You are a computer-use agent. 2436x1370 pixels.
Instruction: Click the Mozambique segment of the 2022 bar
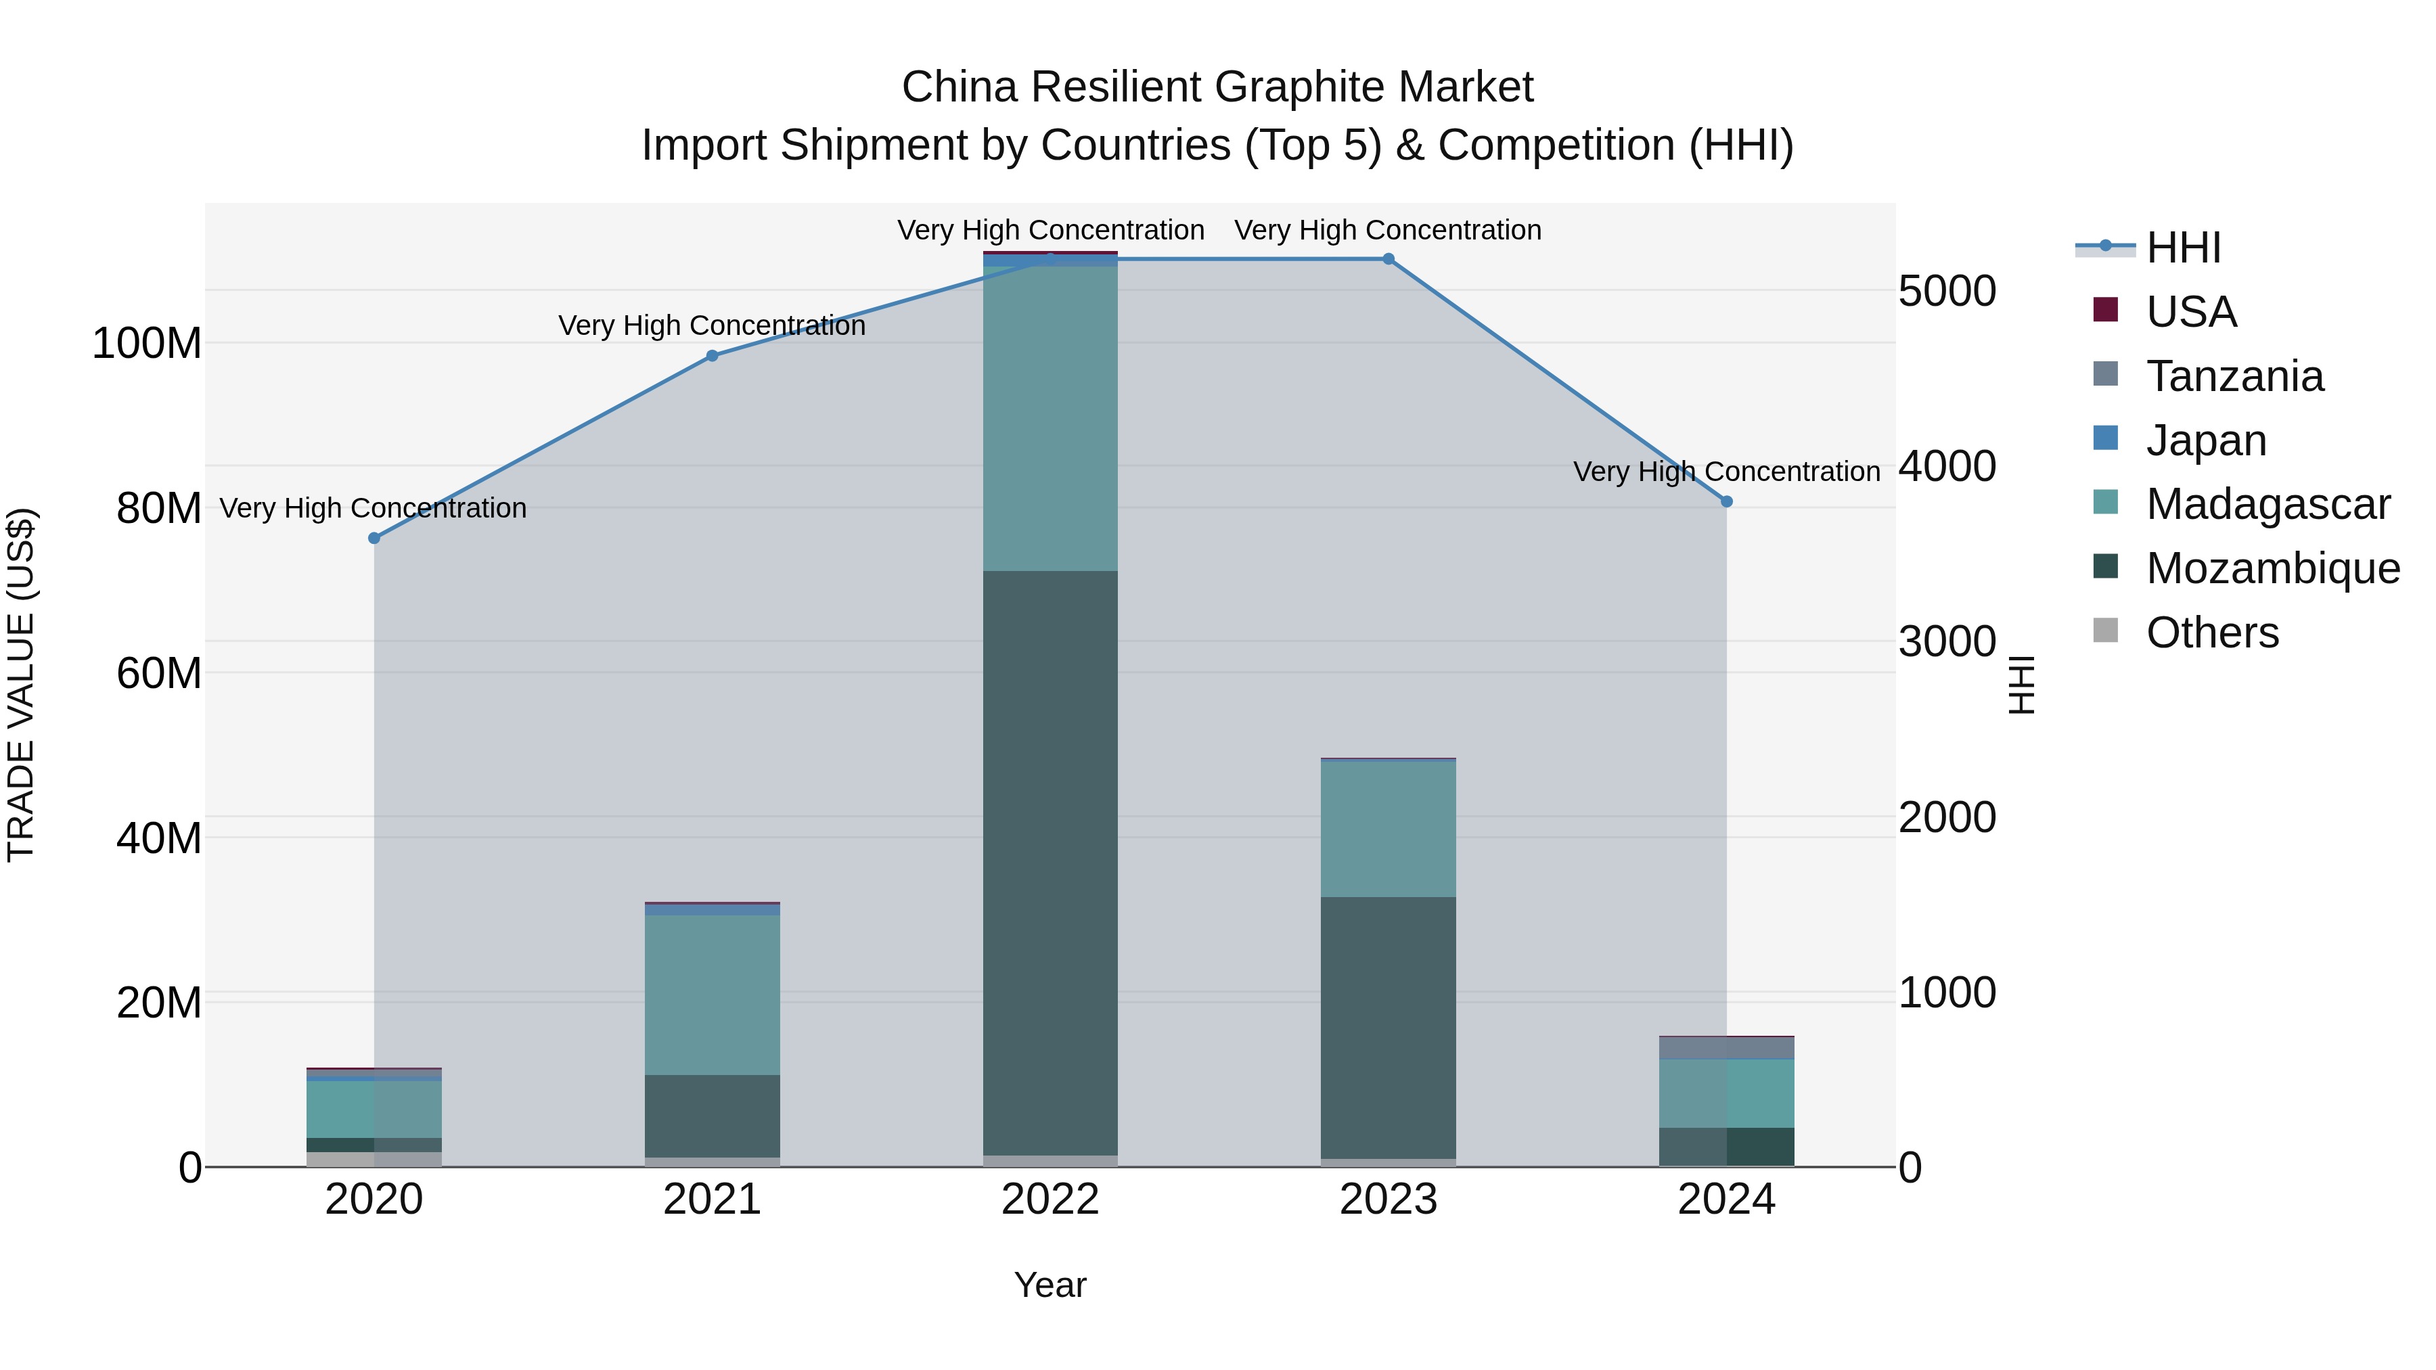coord(1051,863)
